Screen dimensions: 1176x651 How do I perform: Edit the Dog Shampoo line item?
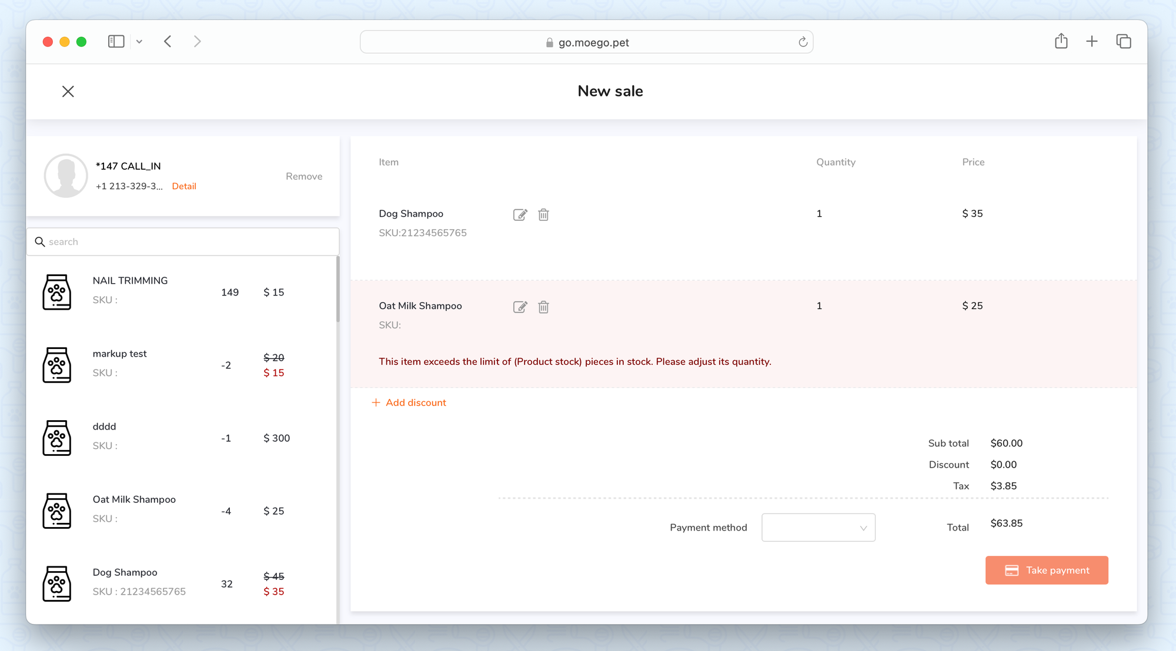(x=520, y=214)
